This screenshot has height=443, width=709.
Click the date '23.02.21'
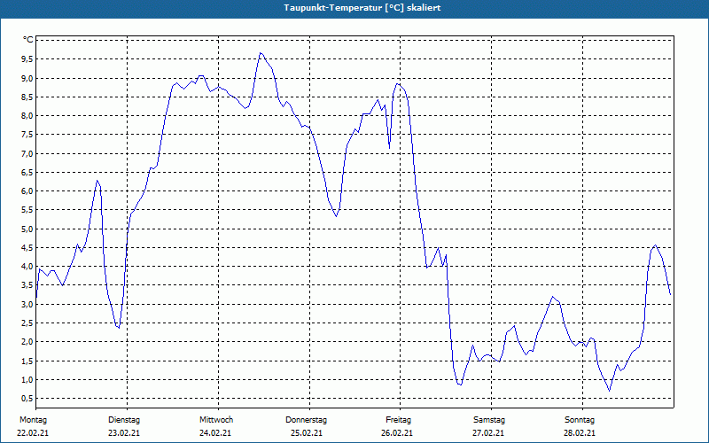[124, 433]
